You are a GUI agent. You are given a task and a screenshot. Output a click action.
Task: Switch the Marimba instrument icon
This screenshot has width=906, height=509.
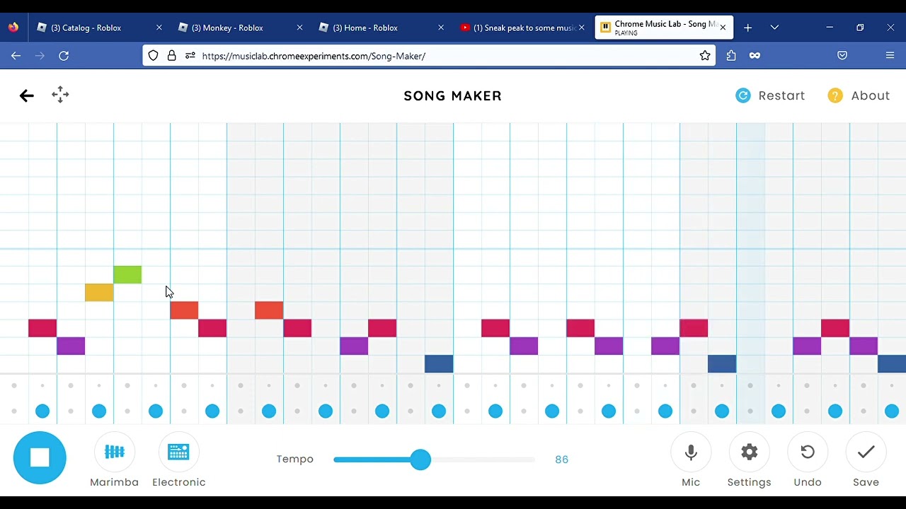(114, 452)
